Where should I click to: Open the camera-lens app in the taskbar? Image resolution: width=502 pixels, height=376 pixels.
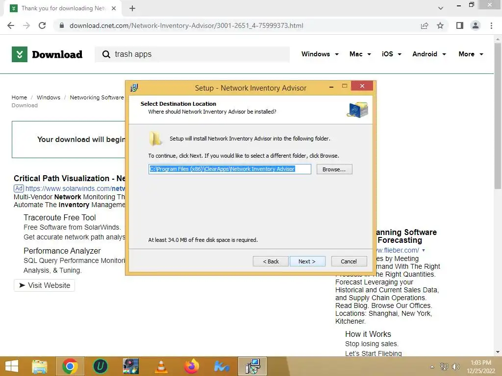click(x=131, y=366)
